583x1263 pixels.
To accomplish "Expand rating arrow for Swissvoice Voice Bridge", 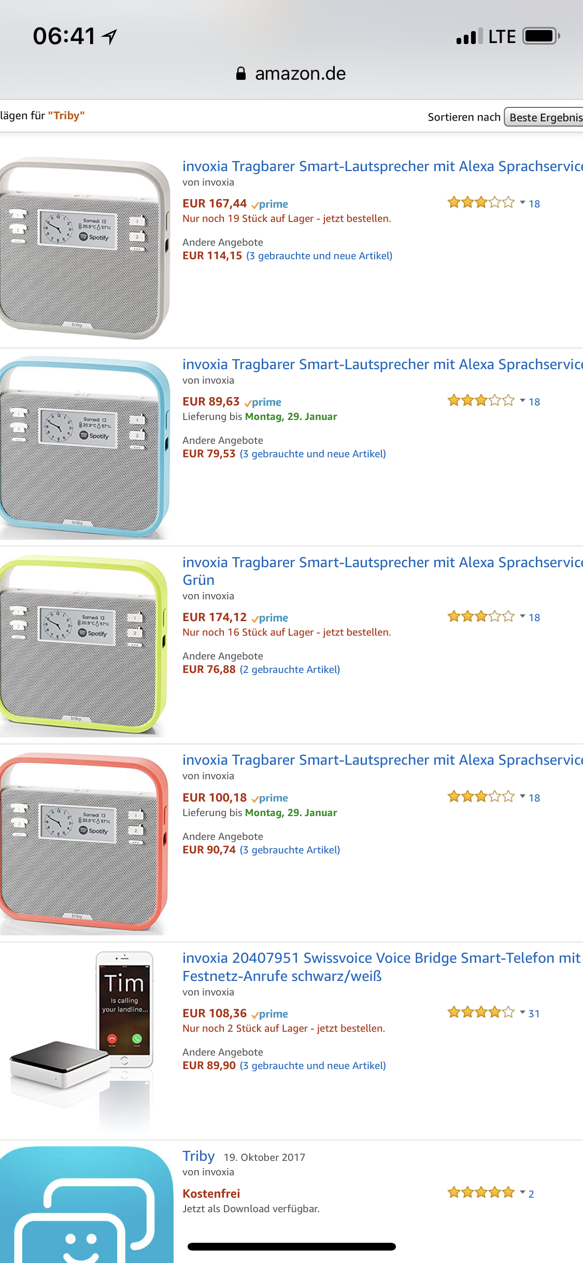I will pos(523,1013).
